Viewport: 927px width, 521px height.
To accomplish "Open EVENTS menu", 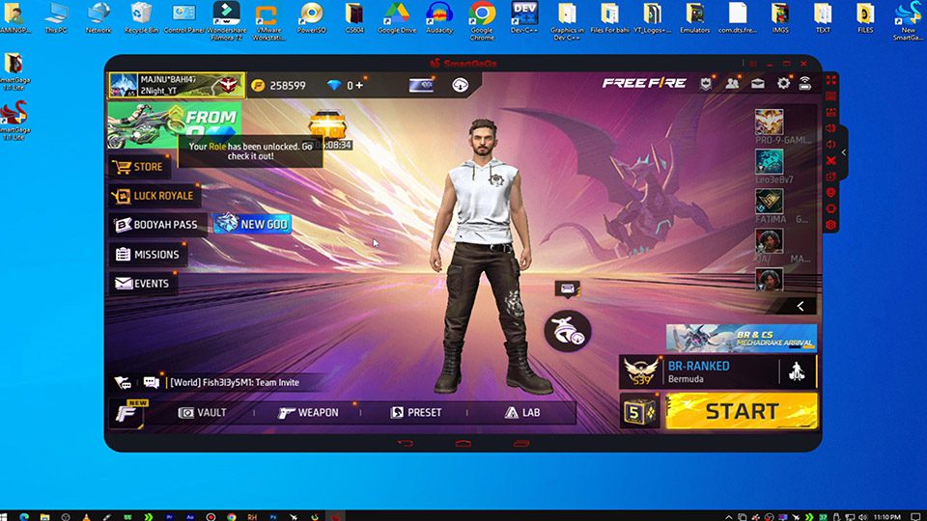I will 143,284.
